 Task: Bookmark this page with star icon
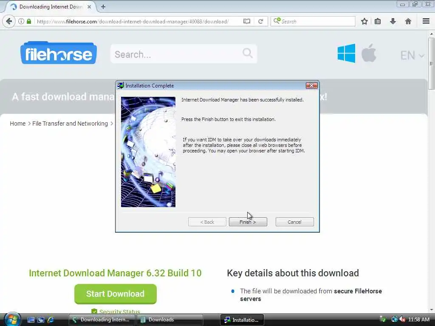(x=364, y=21)
